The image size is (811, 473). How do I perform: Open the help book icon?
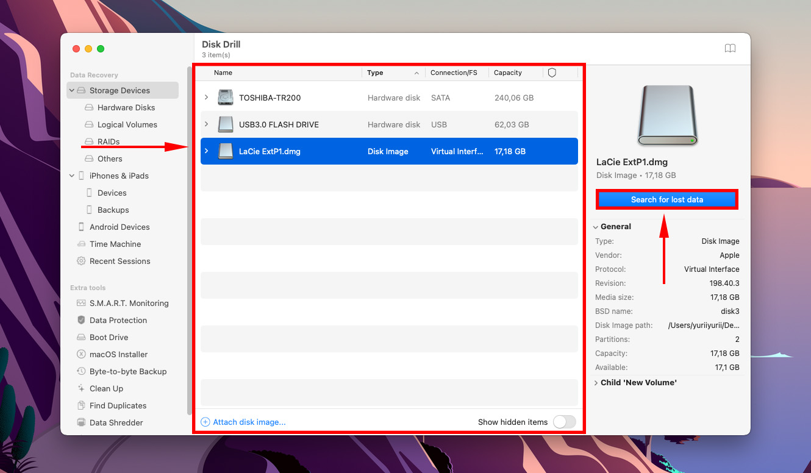pyautogui.click(x=730, y=48)
